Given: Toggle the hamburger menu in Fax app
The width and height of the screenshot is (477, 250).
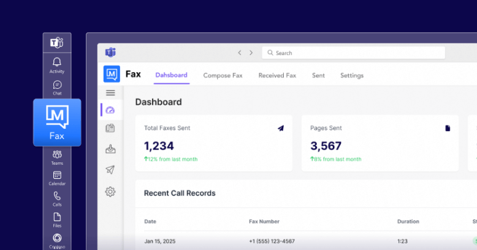Looking at the screenshot, I should click(110, 93).
